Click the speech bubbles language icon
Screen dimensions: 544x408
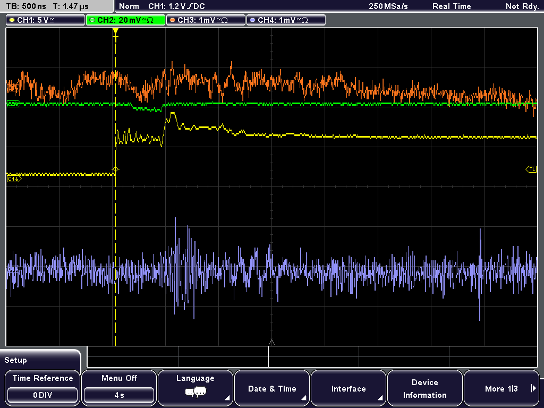tap(195, 393)
